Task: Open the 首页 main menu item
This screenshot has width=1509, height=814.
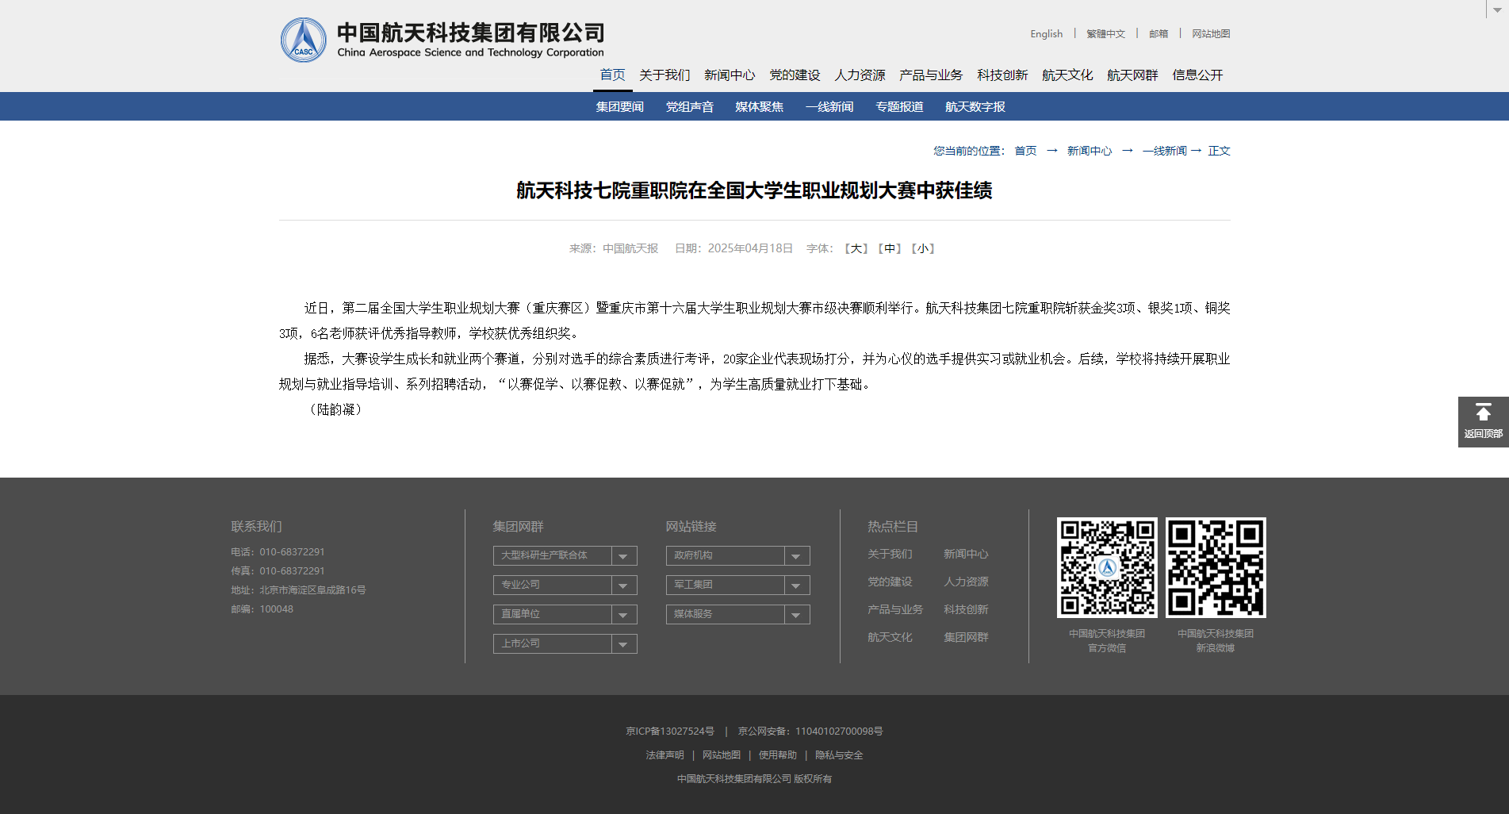Action: click(x=612, y=75)
